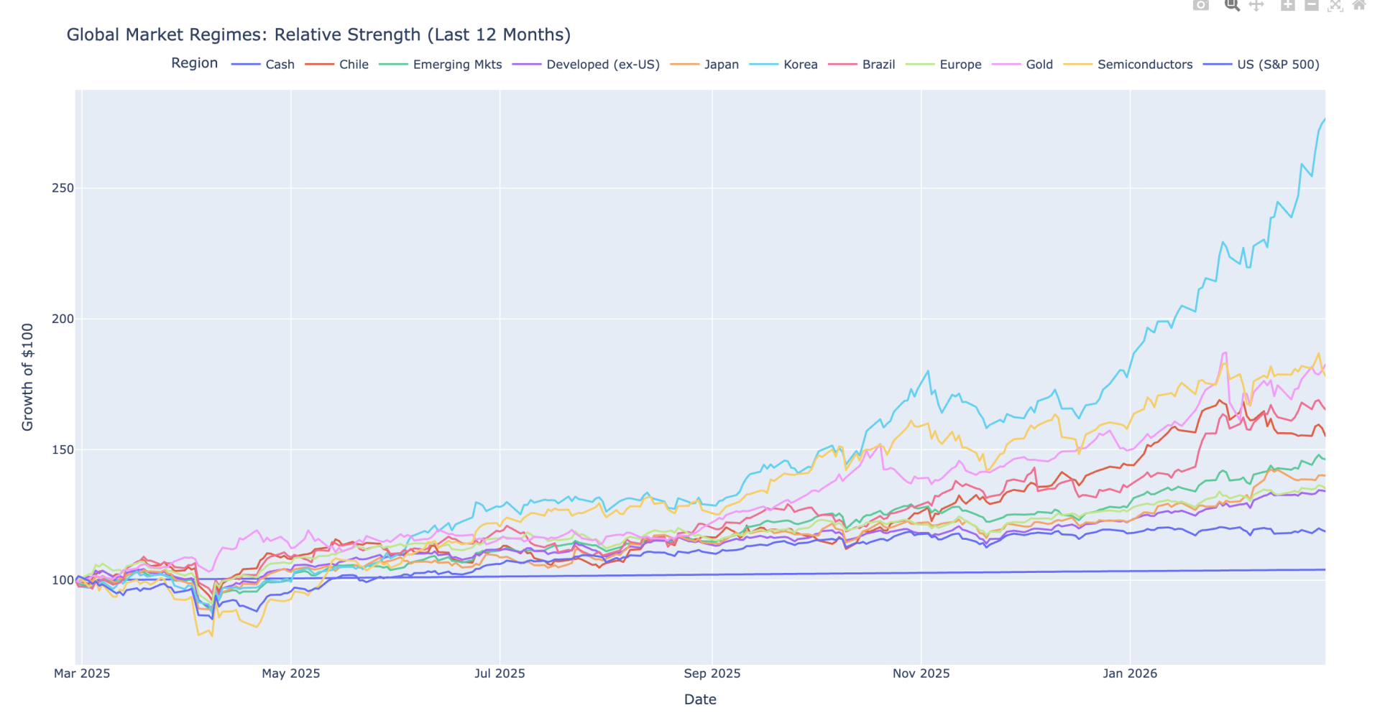
Task: Download plot as PNG camera icon
Action: click(x=1200, y=5)
